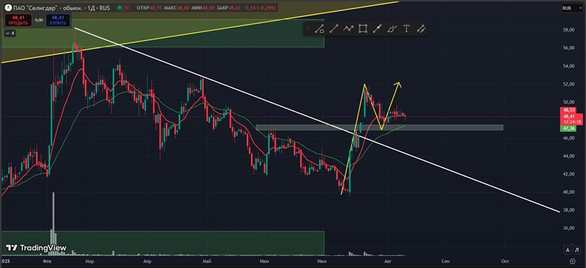Screen dimensions: 586x268
Task: Click the Июл label on time axis
Action: tap(321, 261)
